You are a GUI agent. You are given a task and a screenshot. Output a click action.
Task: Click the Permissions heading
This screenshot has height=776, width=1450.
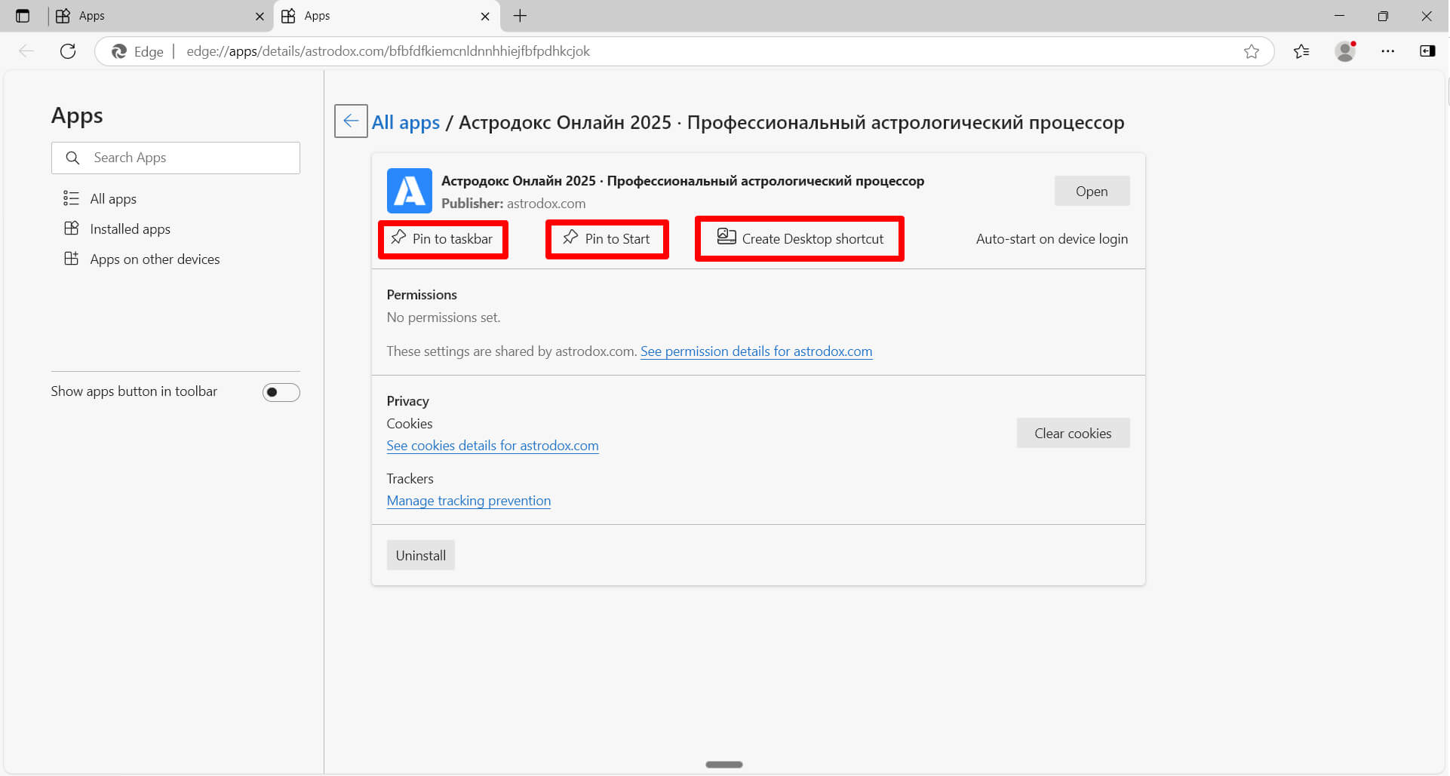422,295
